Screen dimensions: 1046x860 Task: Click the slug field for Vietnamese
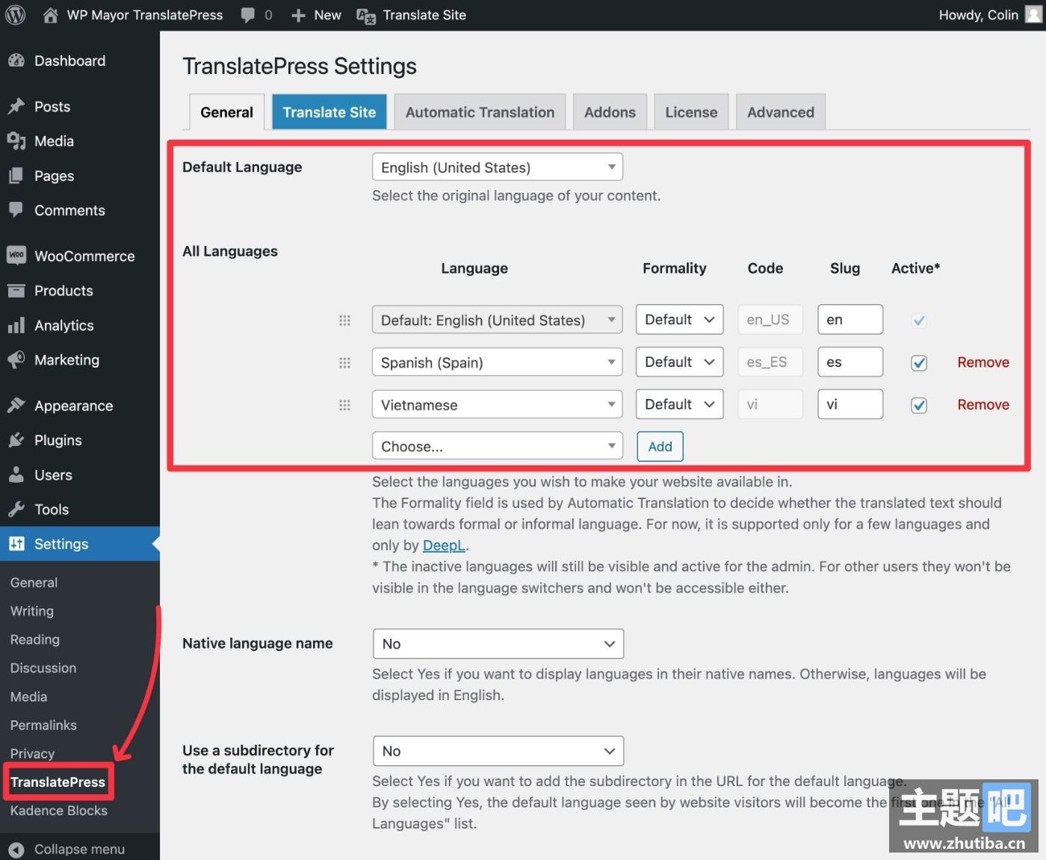pyautogui.click(x=850, y=404)
